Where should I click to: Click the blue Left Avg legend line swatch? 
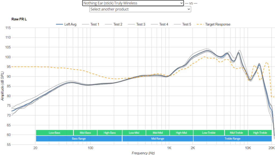pyautogui.click(x=59, y=24)
